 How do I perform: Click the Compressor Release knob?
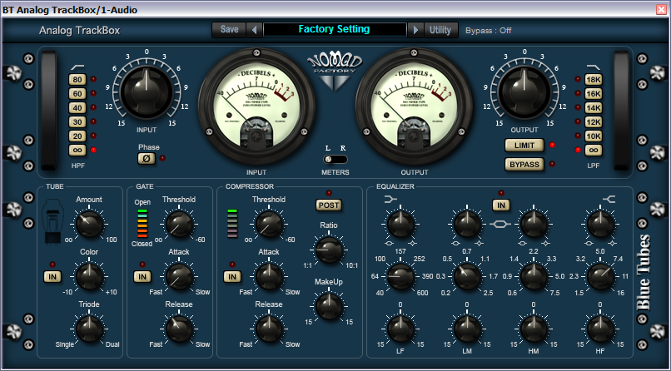(269, 329)
